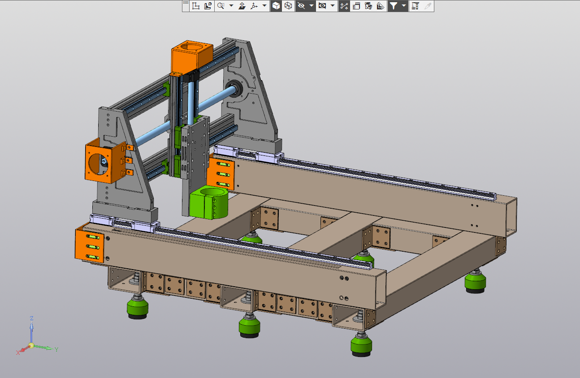The image size is (580, 378).
Task: Click the normal-to-view arrow icon
Action: click(242, 6)
